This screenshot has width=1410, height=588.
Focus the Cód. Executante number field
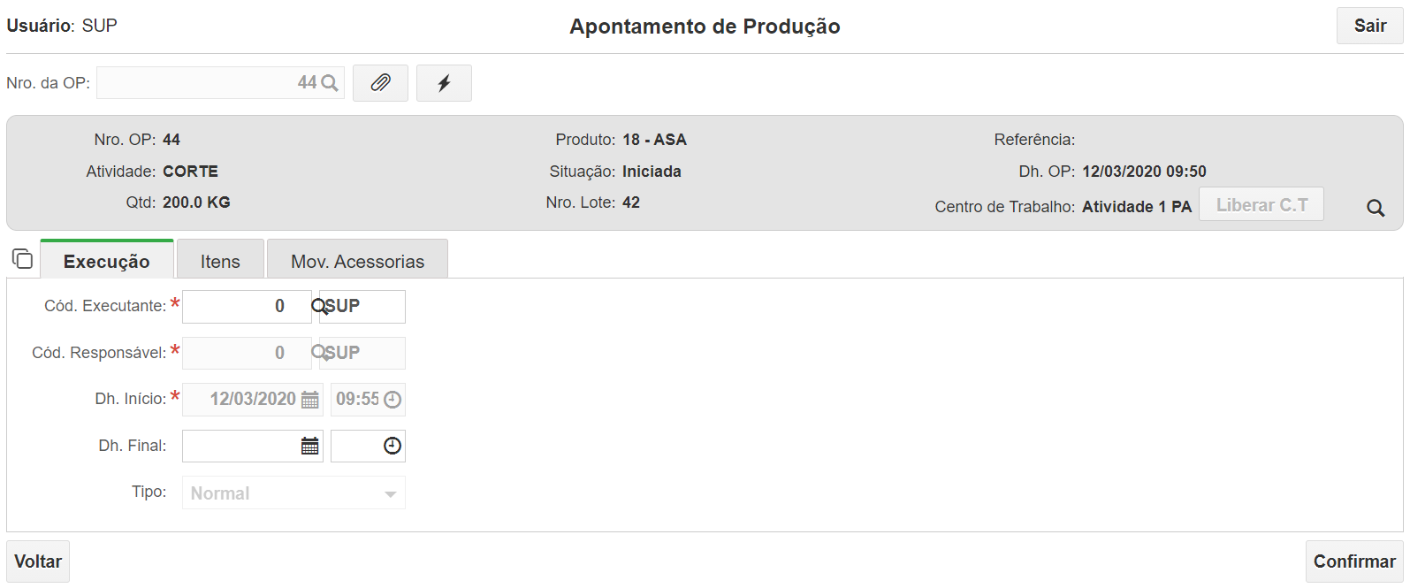(x=247, y=307)
